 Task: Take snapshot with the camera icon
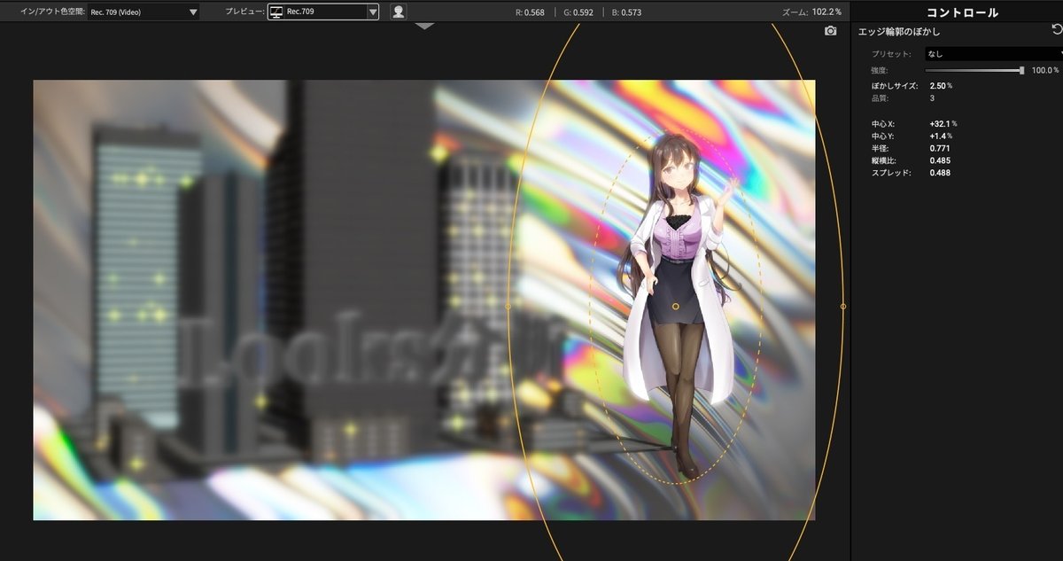click(830, 31)
